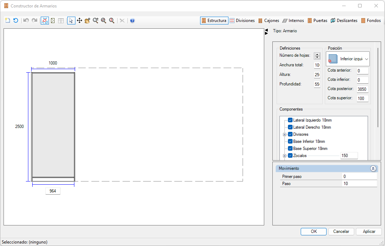The image size is (385, 246).
Task: Toggle the dimensions display icon
Action: pyautogui.click(x=45, y=21)
